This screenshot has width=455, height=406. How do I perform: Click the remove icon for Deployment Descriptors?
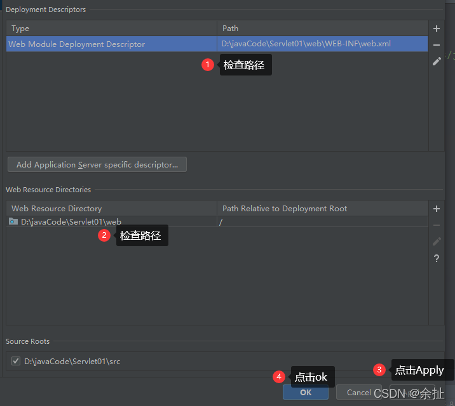click(x=437, y=45)
